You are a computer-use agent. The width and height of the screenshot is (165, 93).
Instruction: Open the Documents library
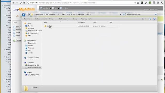point(32,43)
